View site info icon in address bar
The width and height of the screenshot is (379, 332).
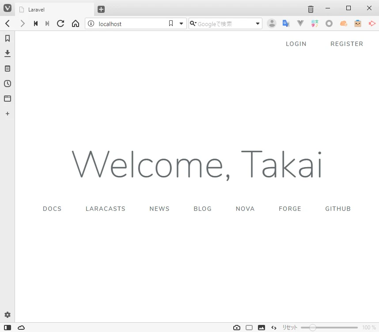coord(91,23)
